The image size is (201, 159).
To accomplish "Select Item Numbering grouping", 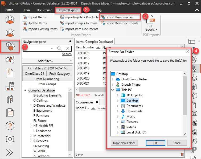I will (x=47, y=79).
